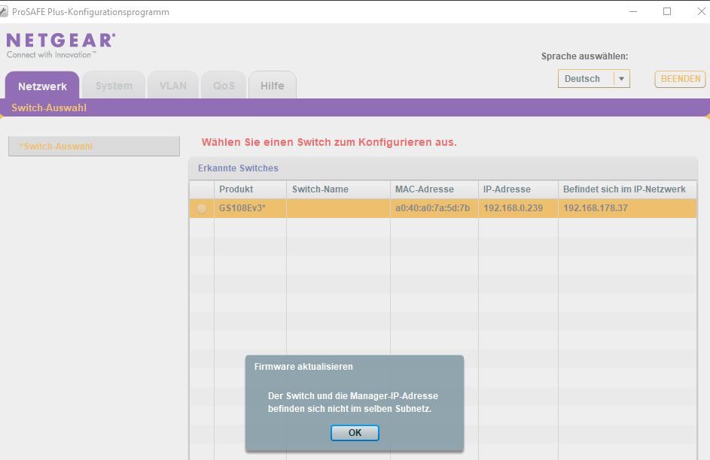The width and height of the screenshot is (710, 460).
Task: Select Switch-Auswahl in the left sidebar
Action: coord(94,147)
